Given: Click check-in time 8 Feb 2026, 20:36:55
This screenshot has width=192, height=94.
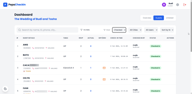Looking at the screenshot, I should click(119, 79).
